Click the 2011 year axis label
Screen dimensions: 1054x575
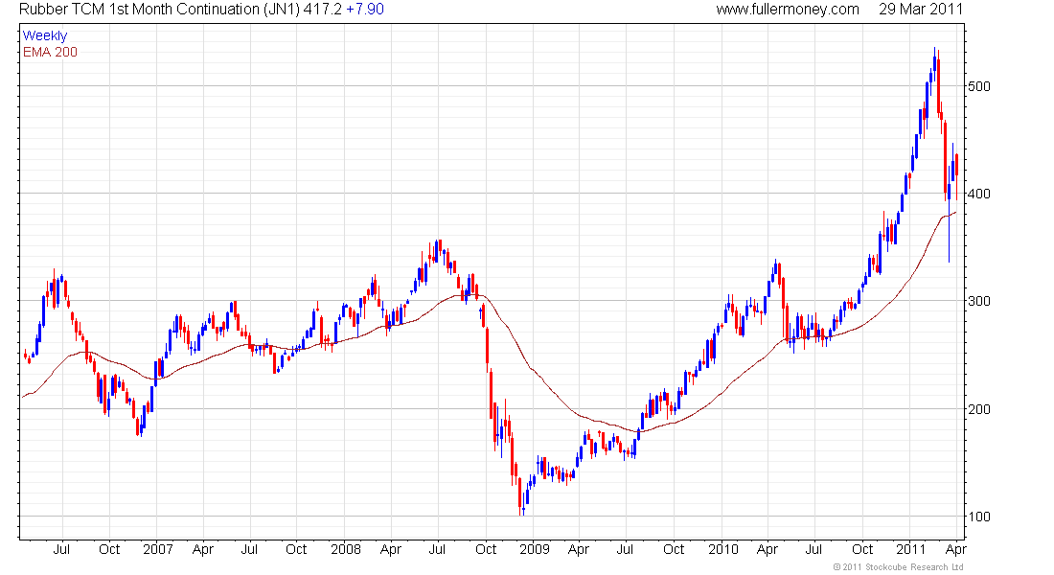pyautogui.click(x=911, y=549)
